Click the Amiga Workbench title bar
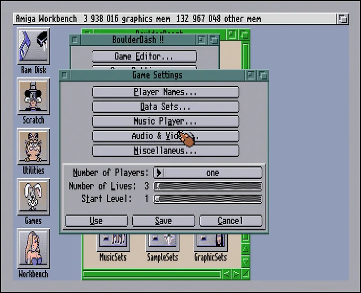This screenshot has width=361, height=293. tap(175, 19)
